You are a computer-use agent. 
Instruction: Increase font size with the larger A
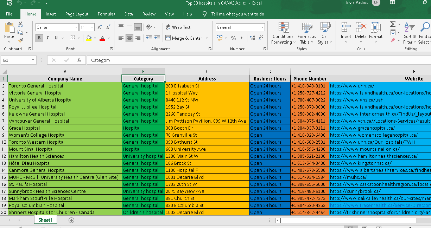pos(100,27)
